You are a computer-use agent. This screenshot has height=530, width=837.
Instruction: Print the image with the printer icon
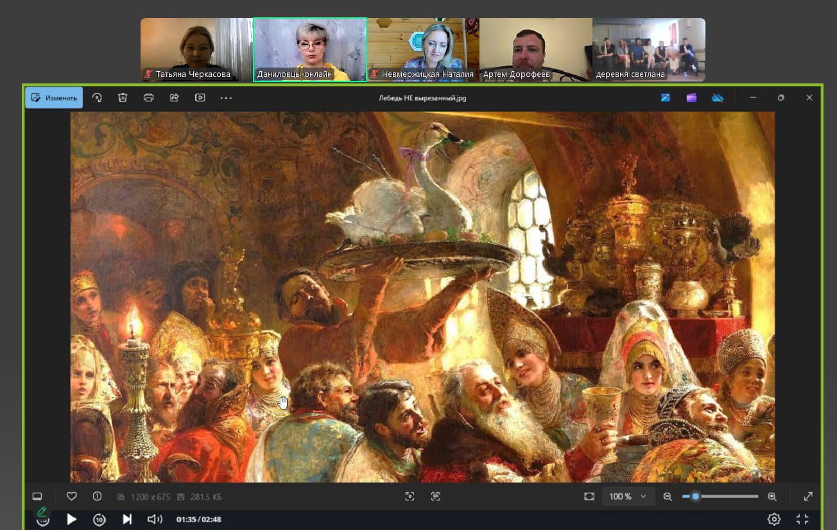tap(148, 98)
